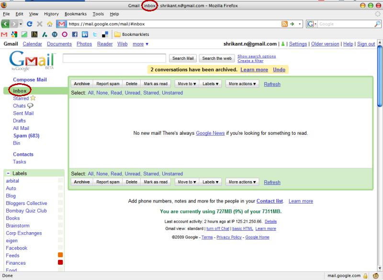Image resolution: width=383 pixels, height=280 pixels.
Task: Open the Delicious bookmark icon
Action: [x=105, y=34]
